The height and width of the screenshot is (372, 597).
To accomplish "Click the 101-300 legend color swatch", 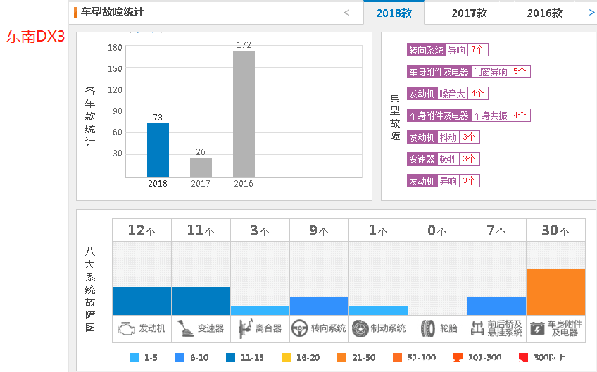I will coord(458,357).
